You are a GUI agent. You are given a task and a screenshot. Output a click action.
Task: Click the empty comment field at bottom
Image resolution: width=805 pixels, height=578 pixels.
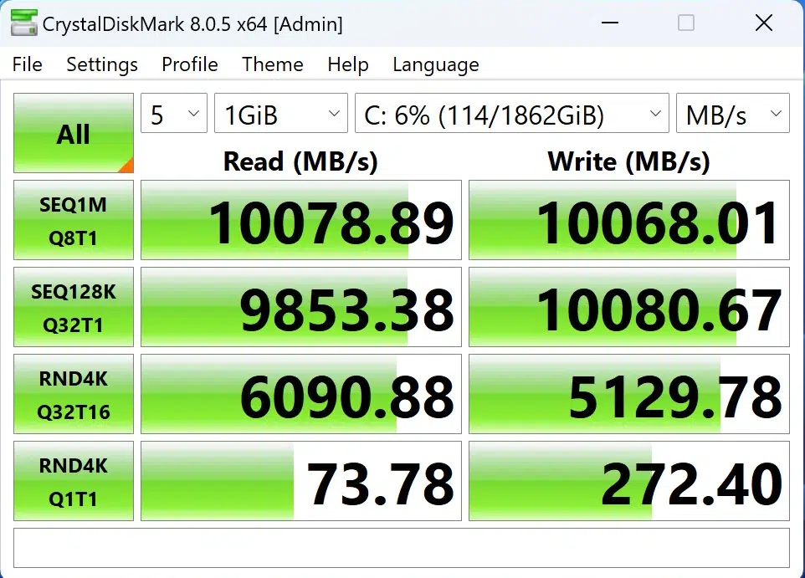(x=402, y=548)
